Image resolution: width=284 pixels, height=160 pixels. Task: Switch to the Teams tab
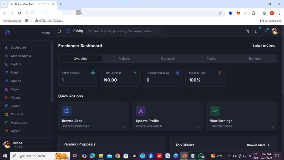point(211,58)
